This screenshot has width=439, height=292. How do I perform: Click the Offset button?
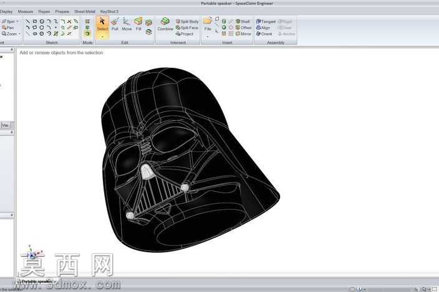(x=243, y=27)
